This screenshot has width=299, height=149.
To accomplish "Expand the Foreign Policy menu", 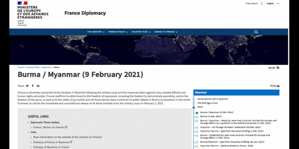I will click(x=118, y=32).
